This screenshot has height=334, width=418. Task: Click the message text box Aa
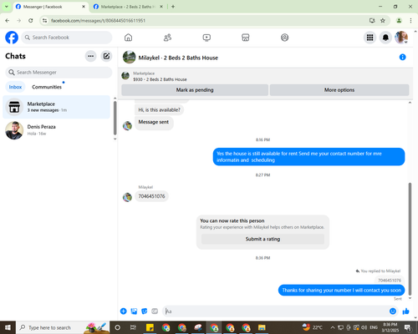click(x=275, y=311)
